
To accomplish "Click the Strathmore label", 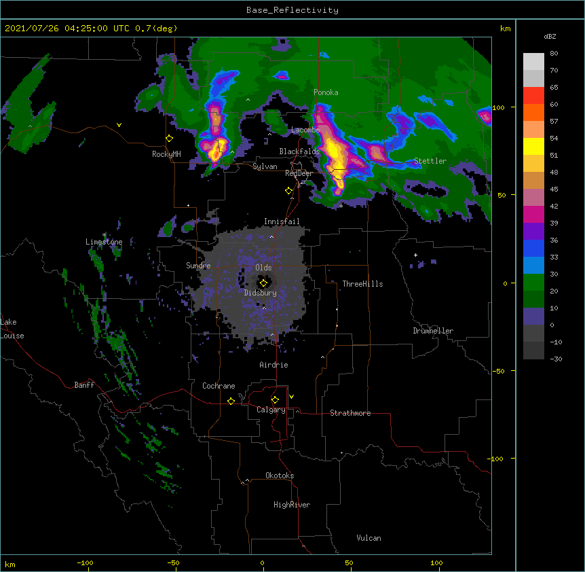I will pos(350,413).
